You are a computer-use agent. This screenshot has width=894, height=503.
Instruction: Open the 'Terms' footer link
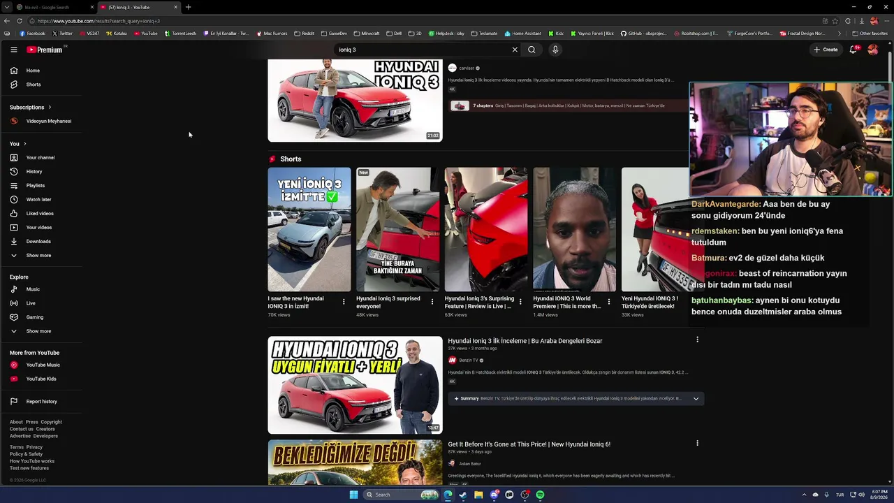tap(16, 447)
